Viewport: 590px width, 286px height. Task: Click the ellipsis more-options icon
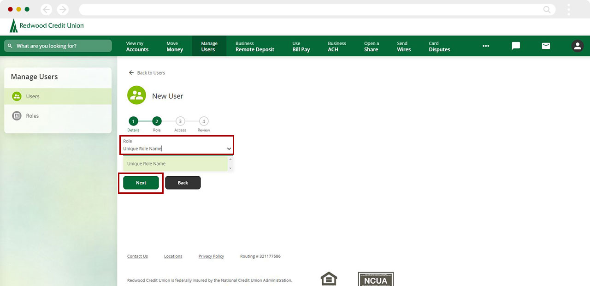click(485, 46)
